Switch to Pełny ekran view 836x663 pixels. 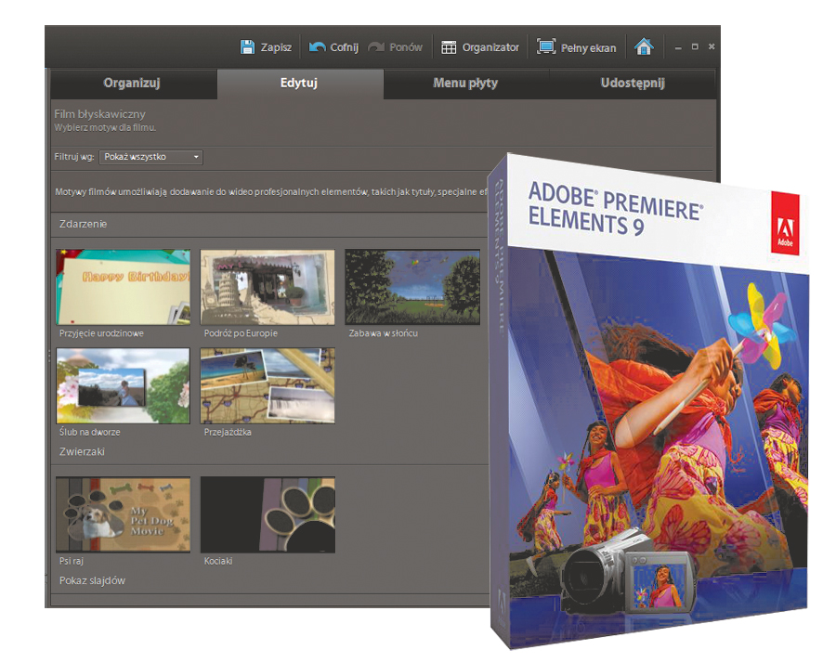pyautogui.click(x=546, y=47)
